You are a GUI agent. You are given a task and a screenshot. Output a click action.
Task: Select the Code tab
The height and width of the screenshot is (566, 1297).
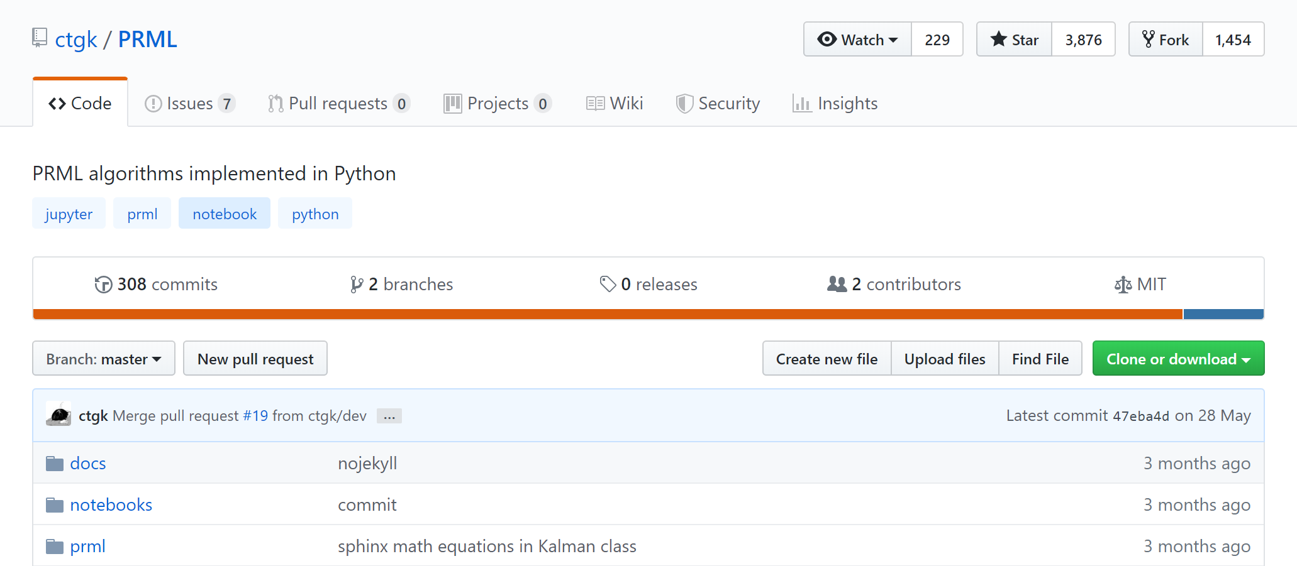(80, 104)
